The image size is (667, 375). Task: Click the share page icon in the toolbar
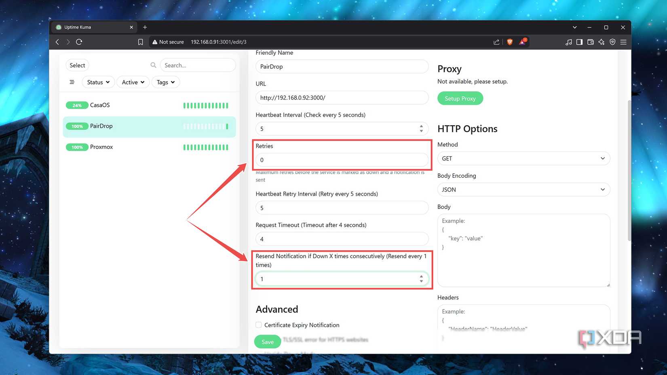(496, 42)
